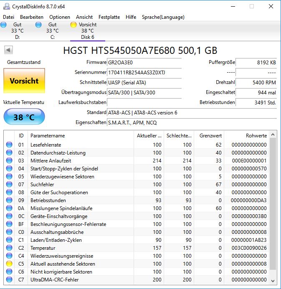Click the blue status orb for C: drive
The image size is (281, 289).
pyautogui.click(x=38, y=25)
